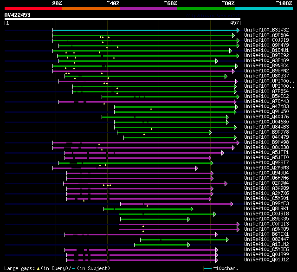Select the UniRef100_C0PQI3 label
Viewport: 297px width, 272px height.
click(266, 224)
